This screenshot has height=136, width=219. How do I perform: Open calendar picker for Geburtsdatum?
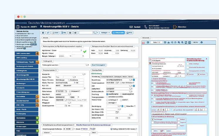[66, 91]
